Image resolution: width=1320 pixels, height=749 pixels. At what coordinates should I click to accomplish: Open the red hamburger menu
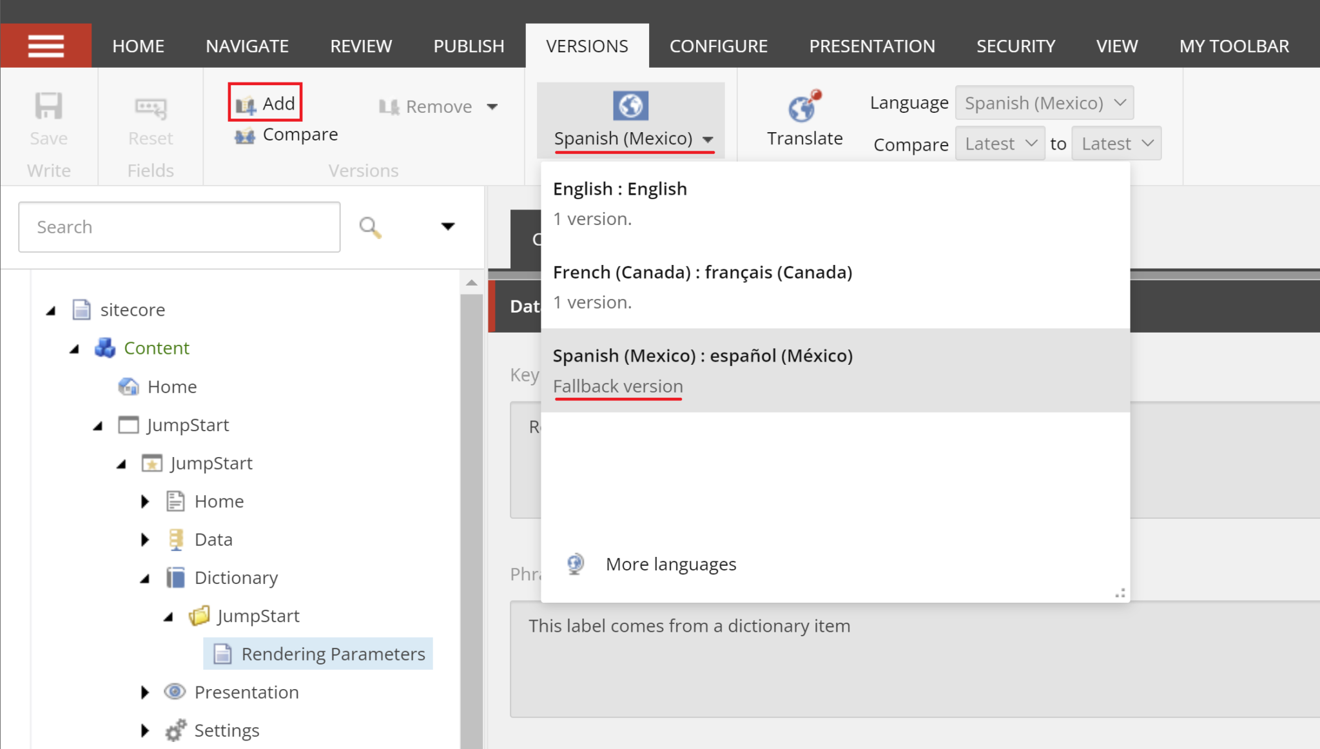[46, 45]
